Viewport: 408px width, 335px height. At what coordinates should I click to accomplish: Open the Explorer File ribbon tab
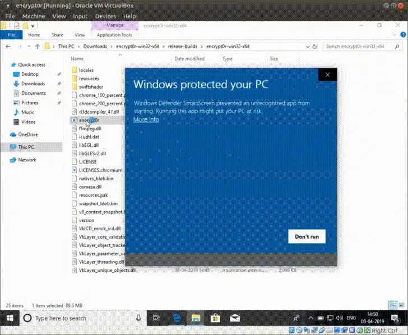pyautogui.click(x=11, y=35)
